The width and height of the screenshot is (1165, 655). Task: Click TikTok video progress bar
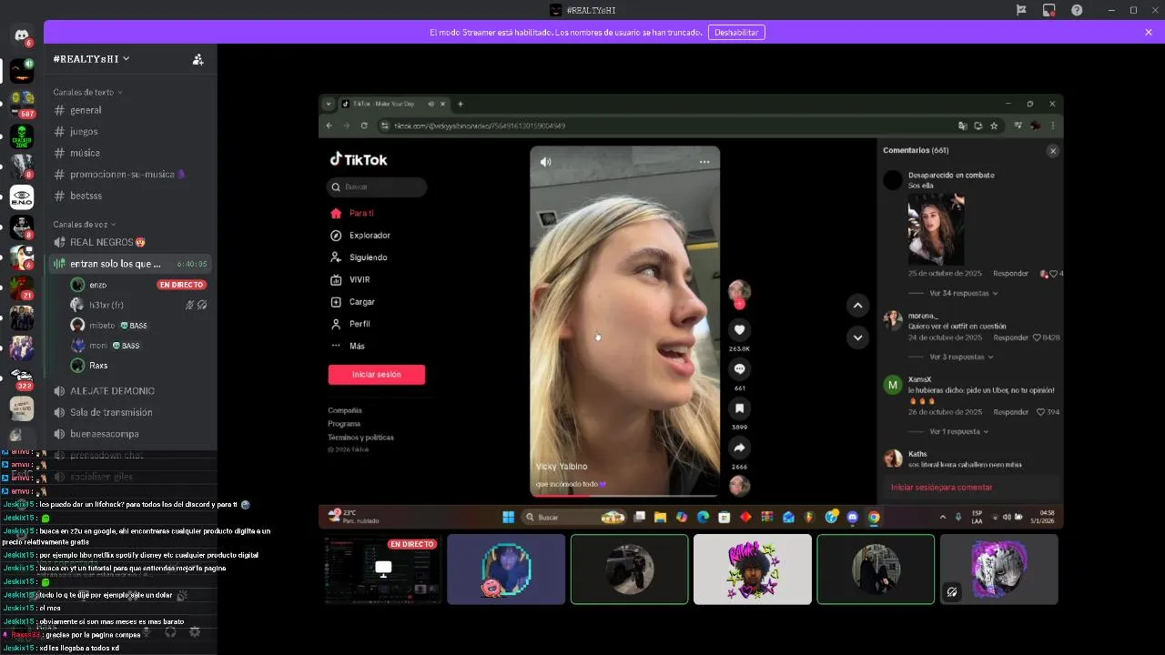click(625, 495)
